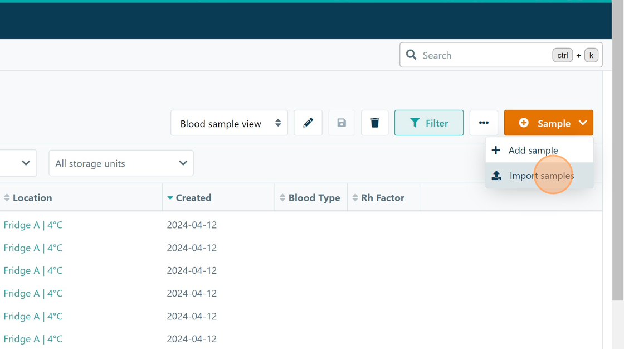This screenshot has height=349, width=624.
Task: Choose Import samples from the menu
Action: (x=539, y=175)
